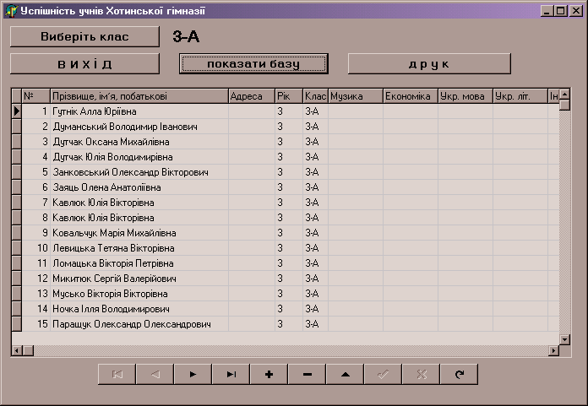The image size is (588, 406).
Task: Click the 'вихід' exit button
Action: click(84, 63)
